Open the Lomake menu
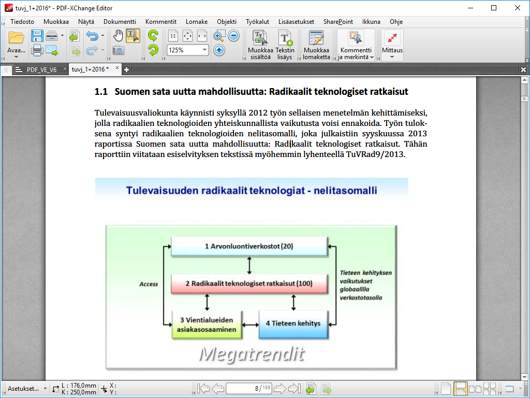The image size is (530, 398). point(197,22)
